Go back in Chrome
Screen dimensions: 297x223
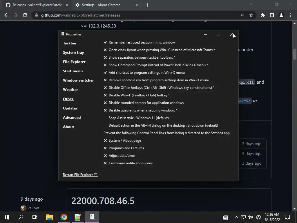pos(6,15)
